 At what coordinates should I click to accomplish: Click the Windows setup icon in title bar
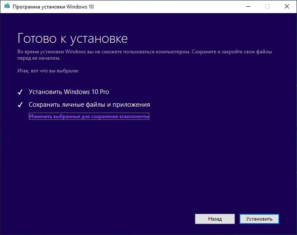click(x=7, y=6)
